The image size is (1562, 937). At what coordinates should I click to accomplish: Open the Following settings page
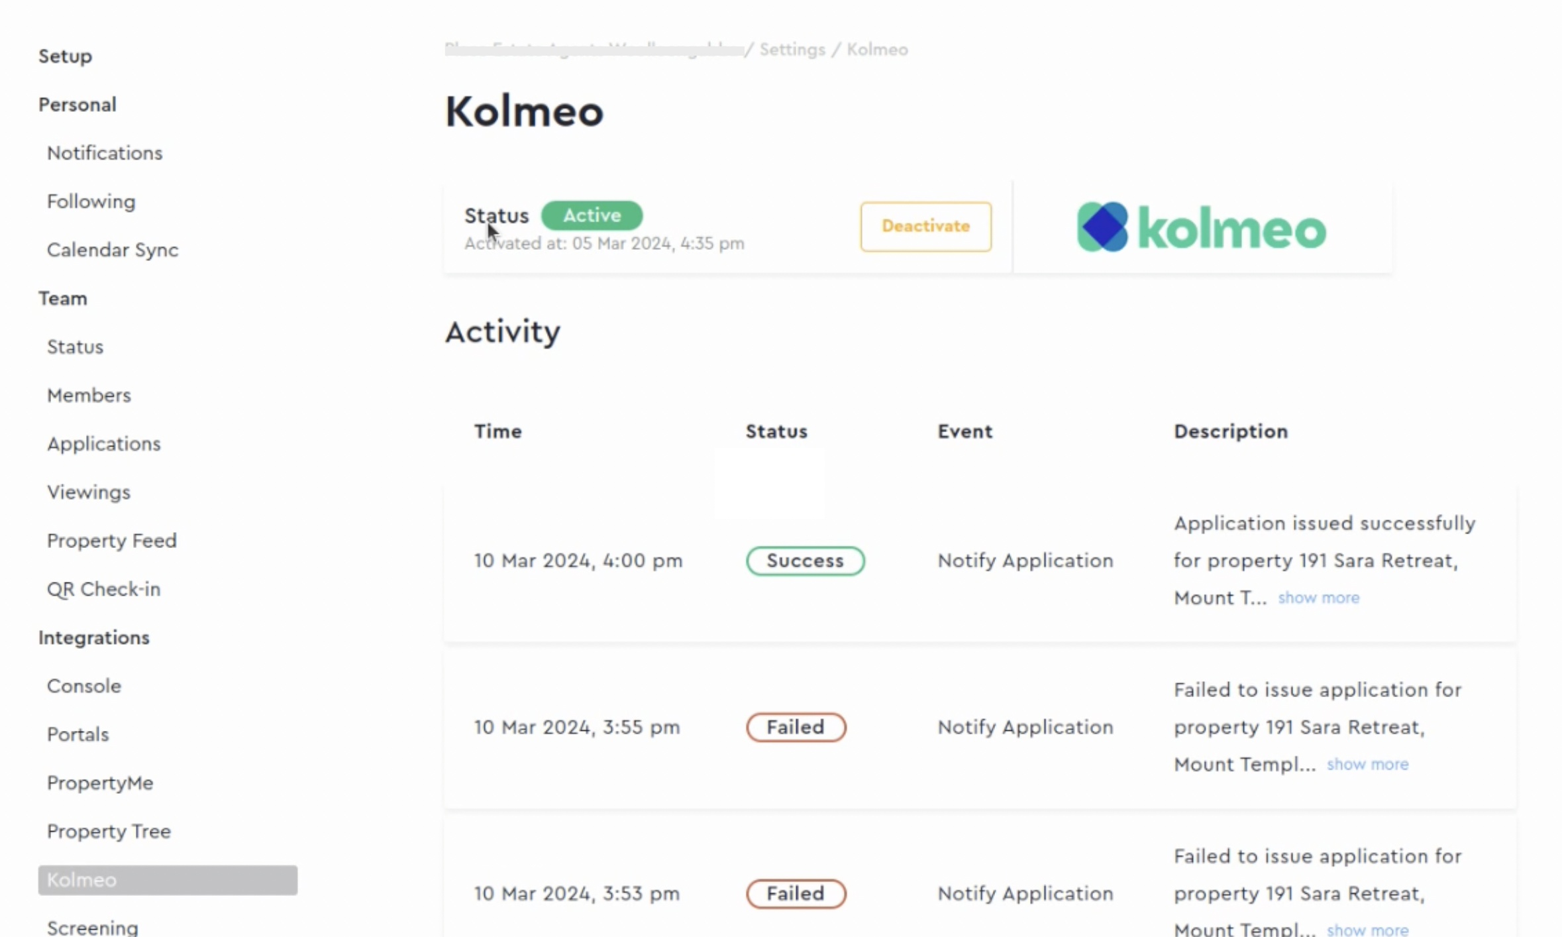pos(91,201)
